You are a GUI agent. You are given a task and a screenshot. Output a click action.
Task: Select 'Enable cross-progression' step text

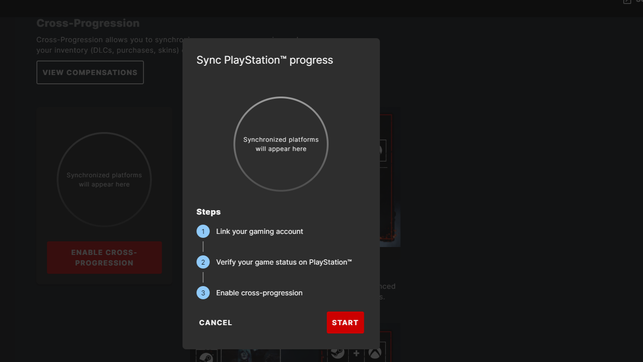(x=259, y=293)
